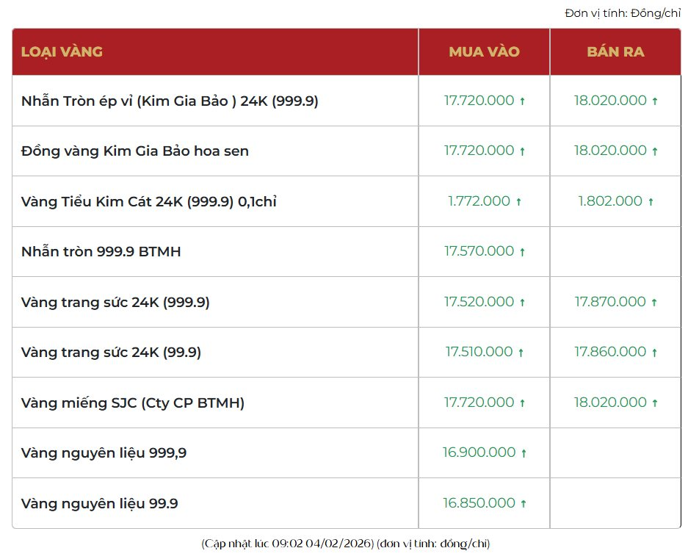The image size is (699, 559).
Task: Click the up arrow beside Kim Gia Bảo ring buy price
Action: coord(523,102)
